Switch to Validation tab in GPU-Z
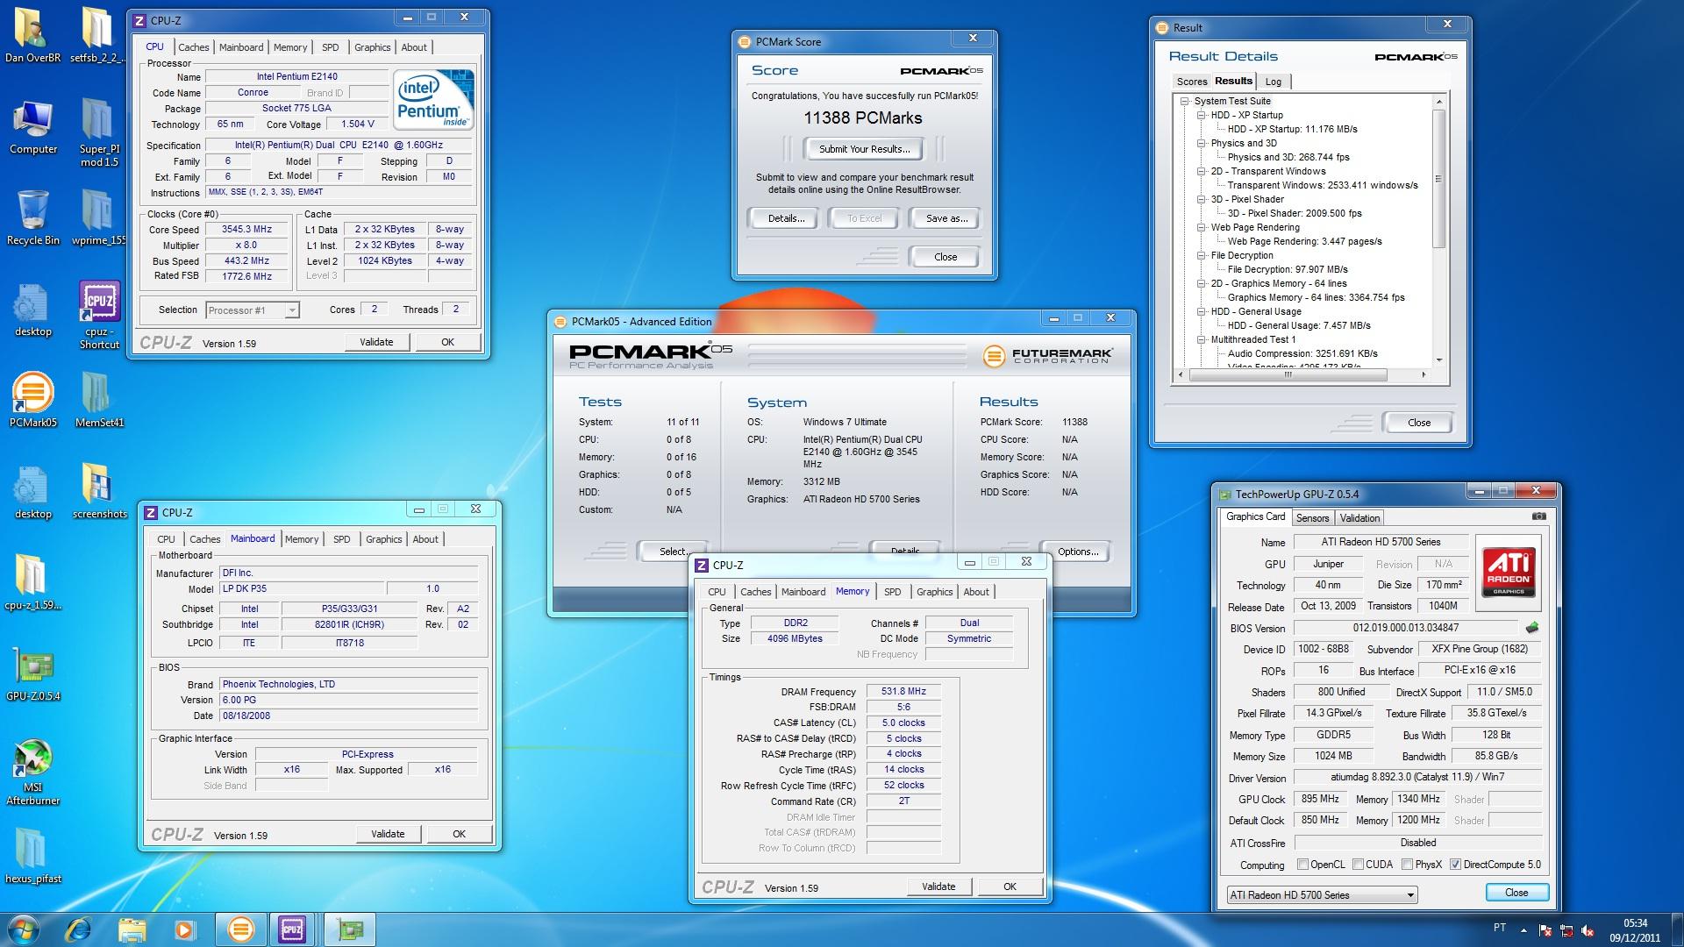1684x947 pixels. pyautogui.click(x=1359, y=518)
